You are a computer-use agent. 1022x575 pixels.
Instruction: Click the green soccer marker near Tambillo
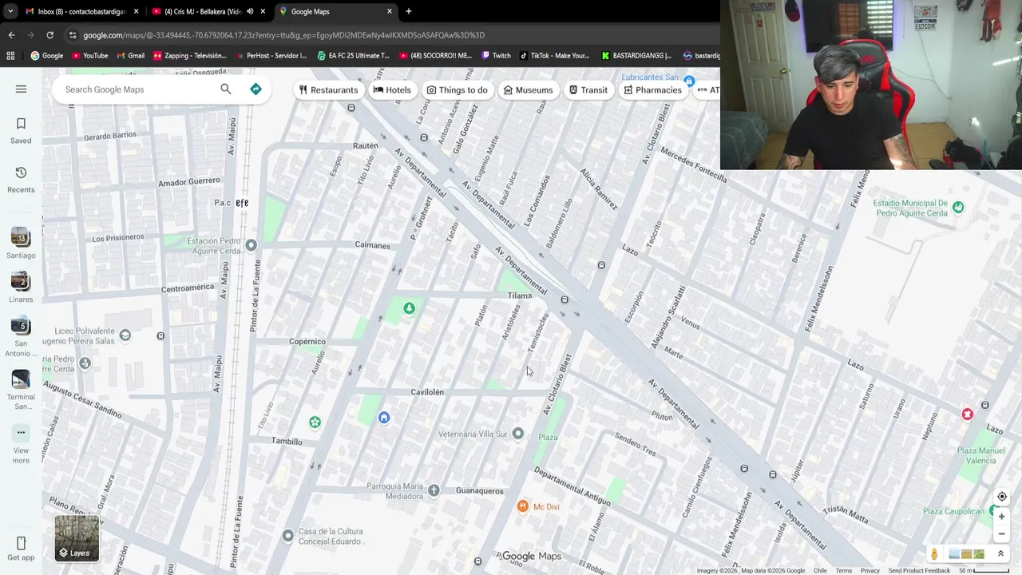point(315,422)
